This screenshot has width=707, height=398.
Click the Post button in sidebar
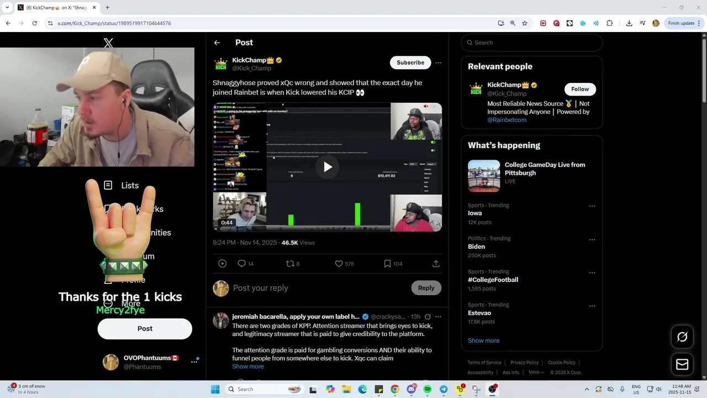(x=145, y=328)
